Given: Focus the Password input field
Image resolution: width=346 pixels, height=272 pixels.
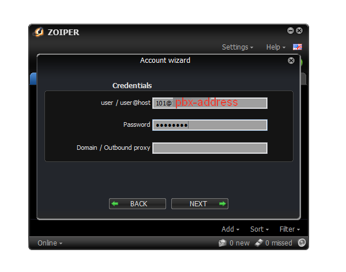Looking at the screenshot, I should tap(209, 125).
